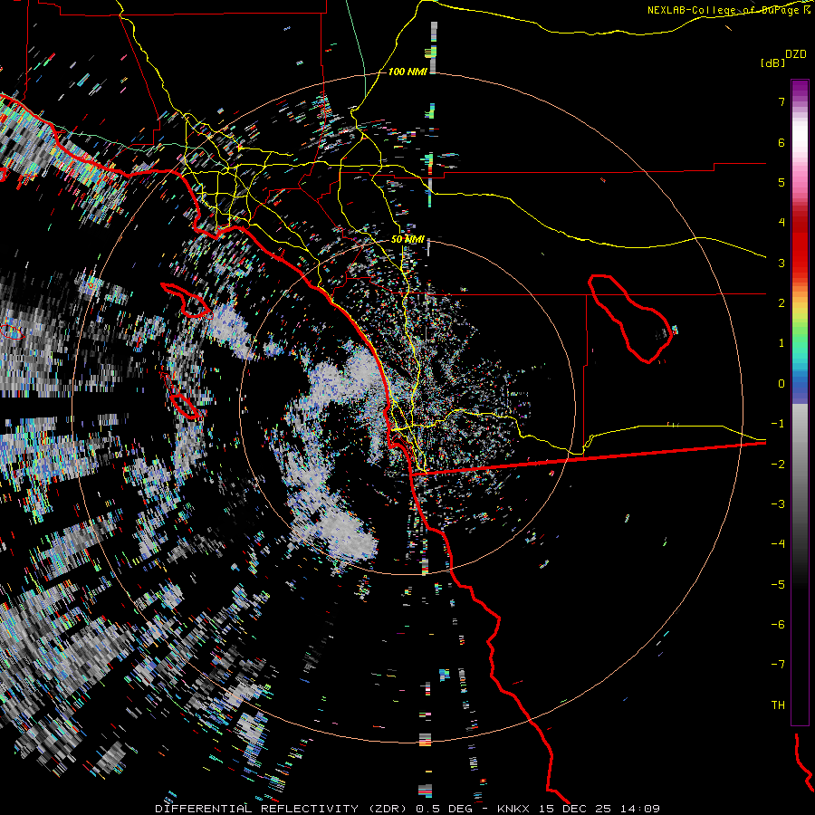The width and height of the screenshot is (815, 815).
Task: Select the "-3" tick label on color scale
Action: tap(778, 504)
